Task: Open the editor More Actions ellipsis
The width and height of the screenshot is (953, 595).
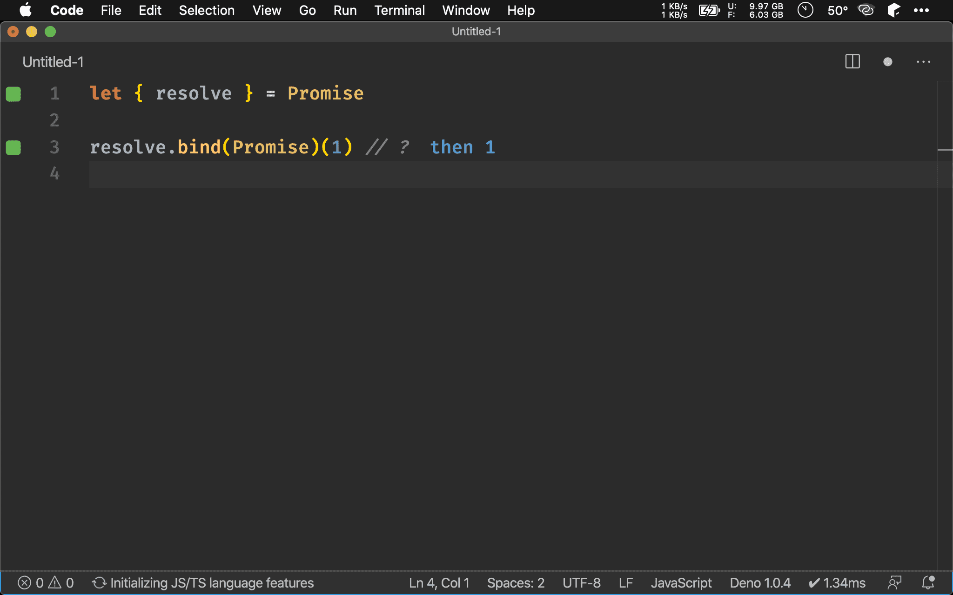Action: coord(923,62)
